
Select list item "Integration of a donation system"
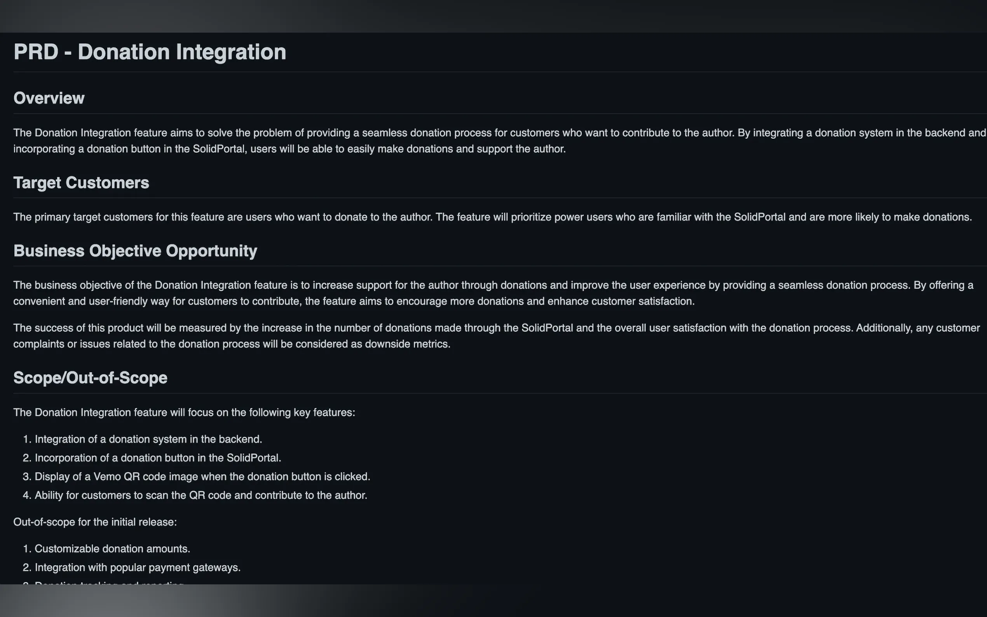[148, 439]
